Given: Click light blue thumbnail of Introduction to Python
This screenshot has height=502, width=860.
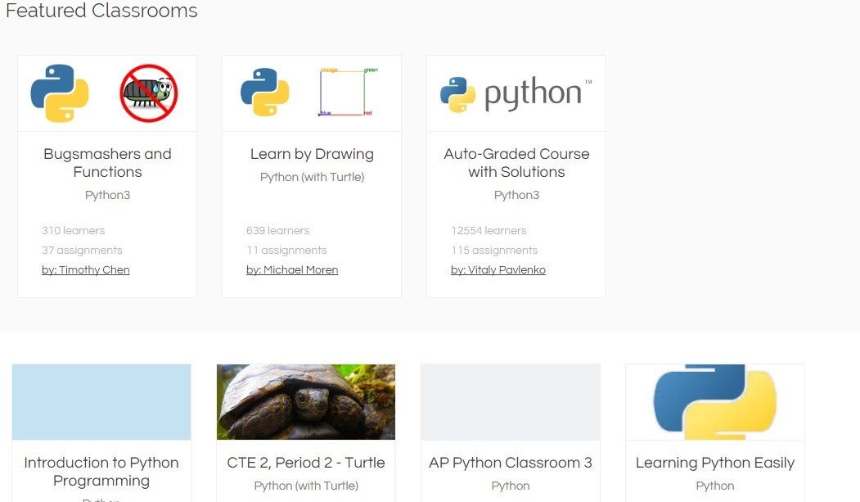Looking at the screenshot, I should coord(101,401).
